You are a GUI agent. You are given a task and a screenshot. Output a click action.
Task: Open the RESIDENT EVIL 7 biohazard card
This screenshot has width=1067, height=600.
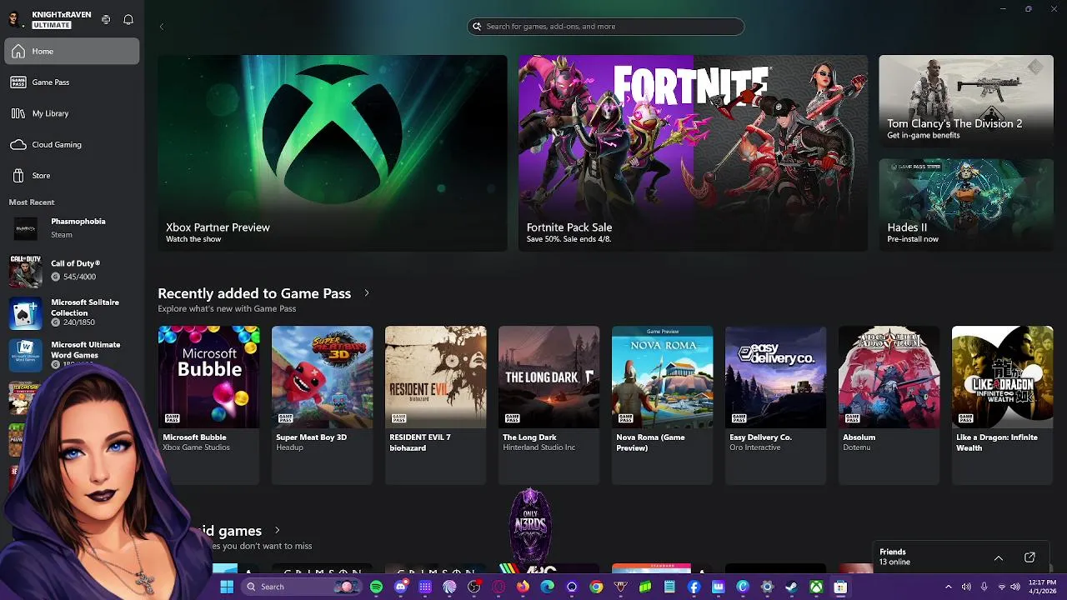[x=435, y=405]
